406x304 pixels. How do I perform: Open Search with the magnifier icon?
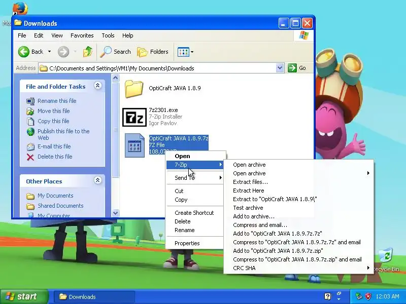(x=106, y=52)
